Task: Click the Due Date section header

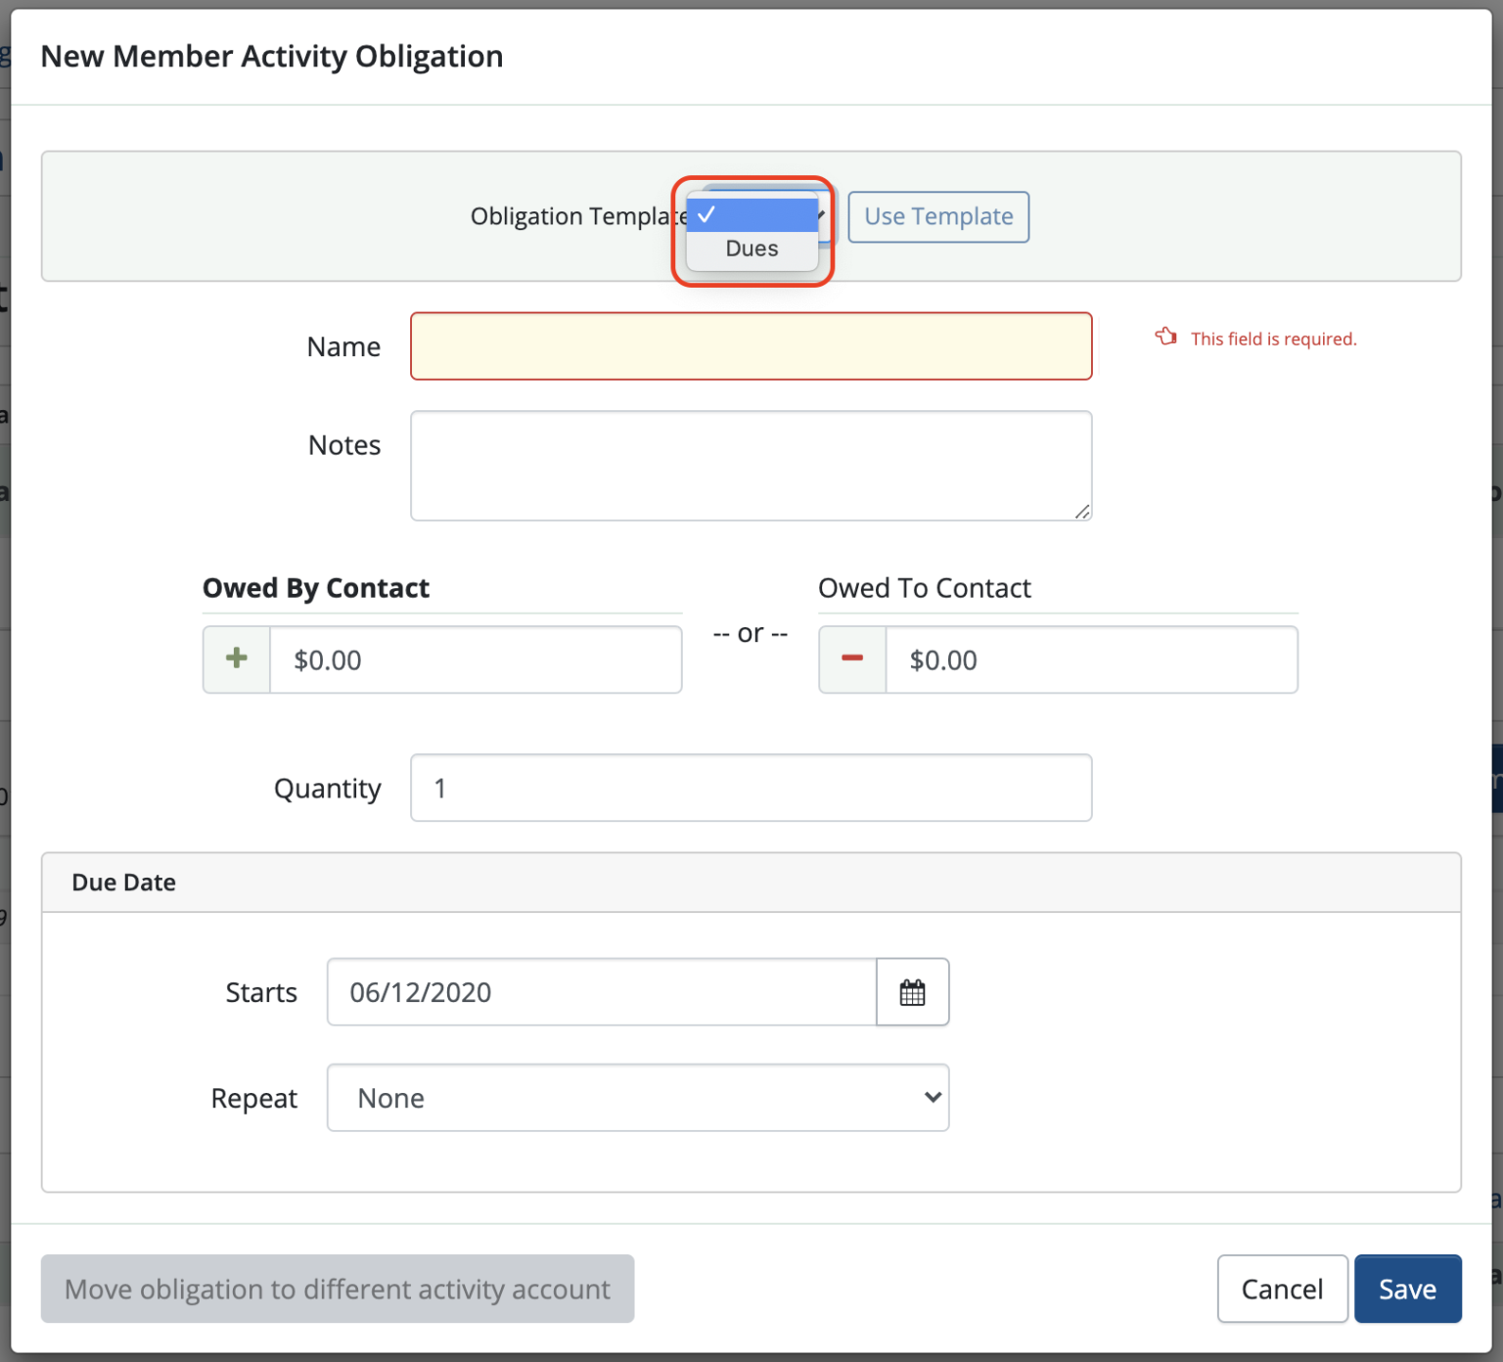Action: [x=123, y=882]
